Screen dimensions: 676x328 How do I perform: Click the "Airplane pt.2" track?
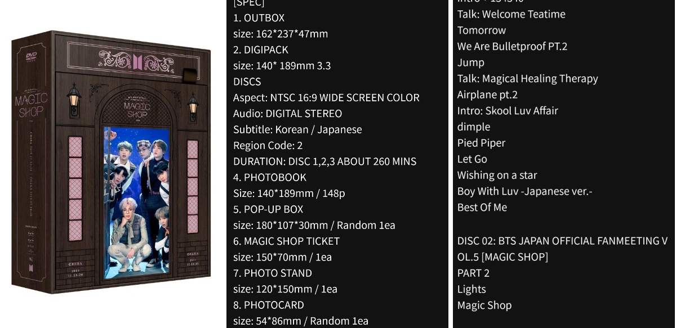point(488,95)
